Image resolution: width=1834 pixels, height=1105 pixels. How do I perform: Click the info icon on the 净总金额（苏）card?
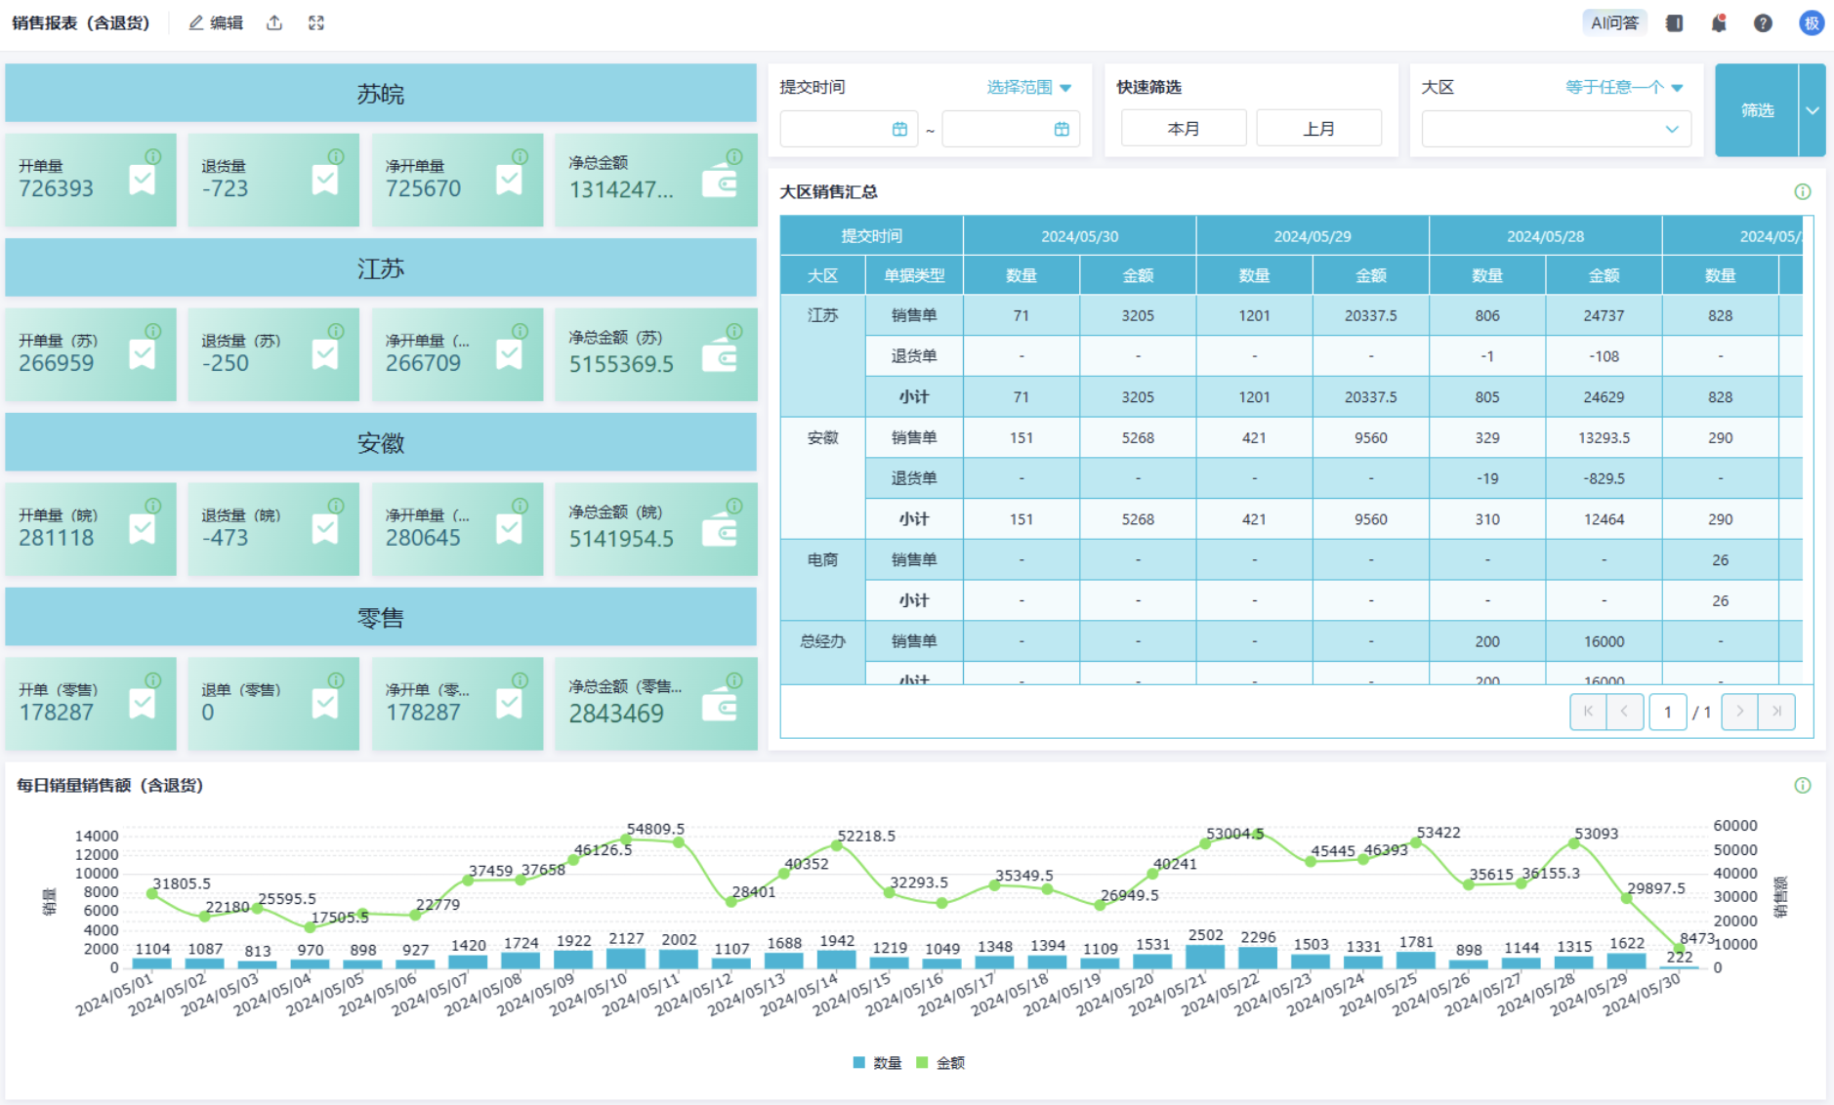coord(734,331)
